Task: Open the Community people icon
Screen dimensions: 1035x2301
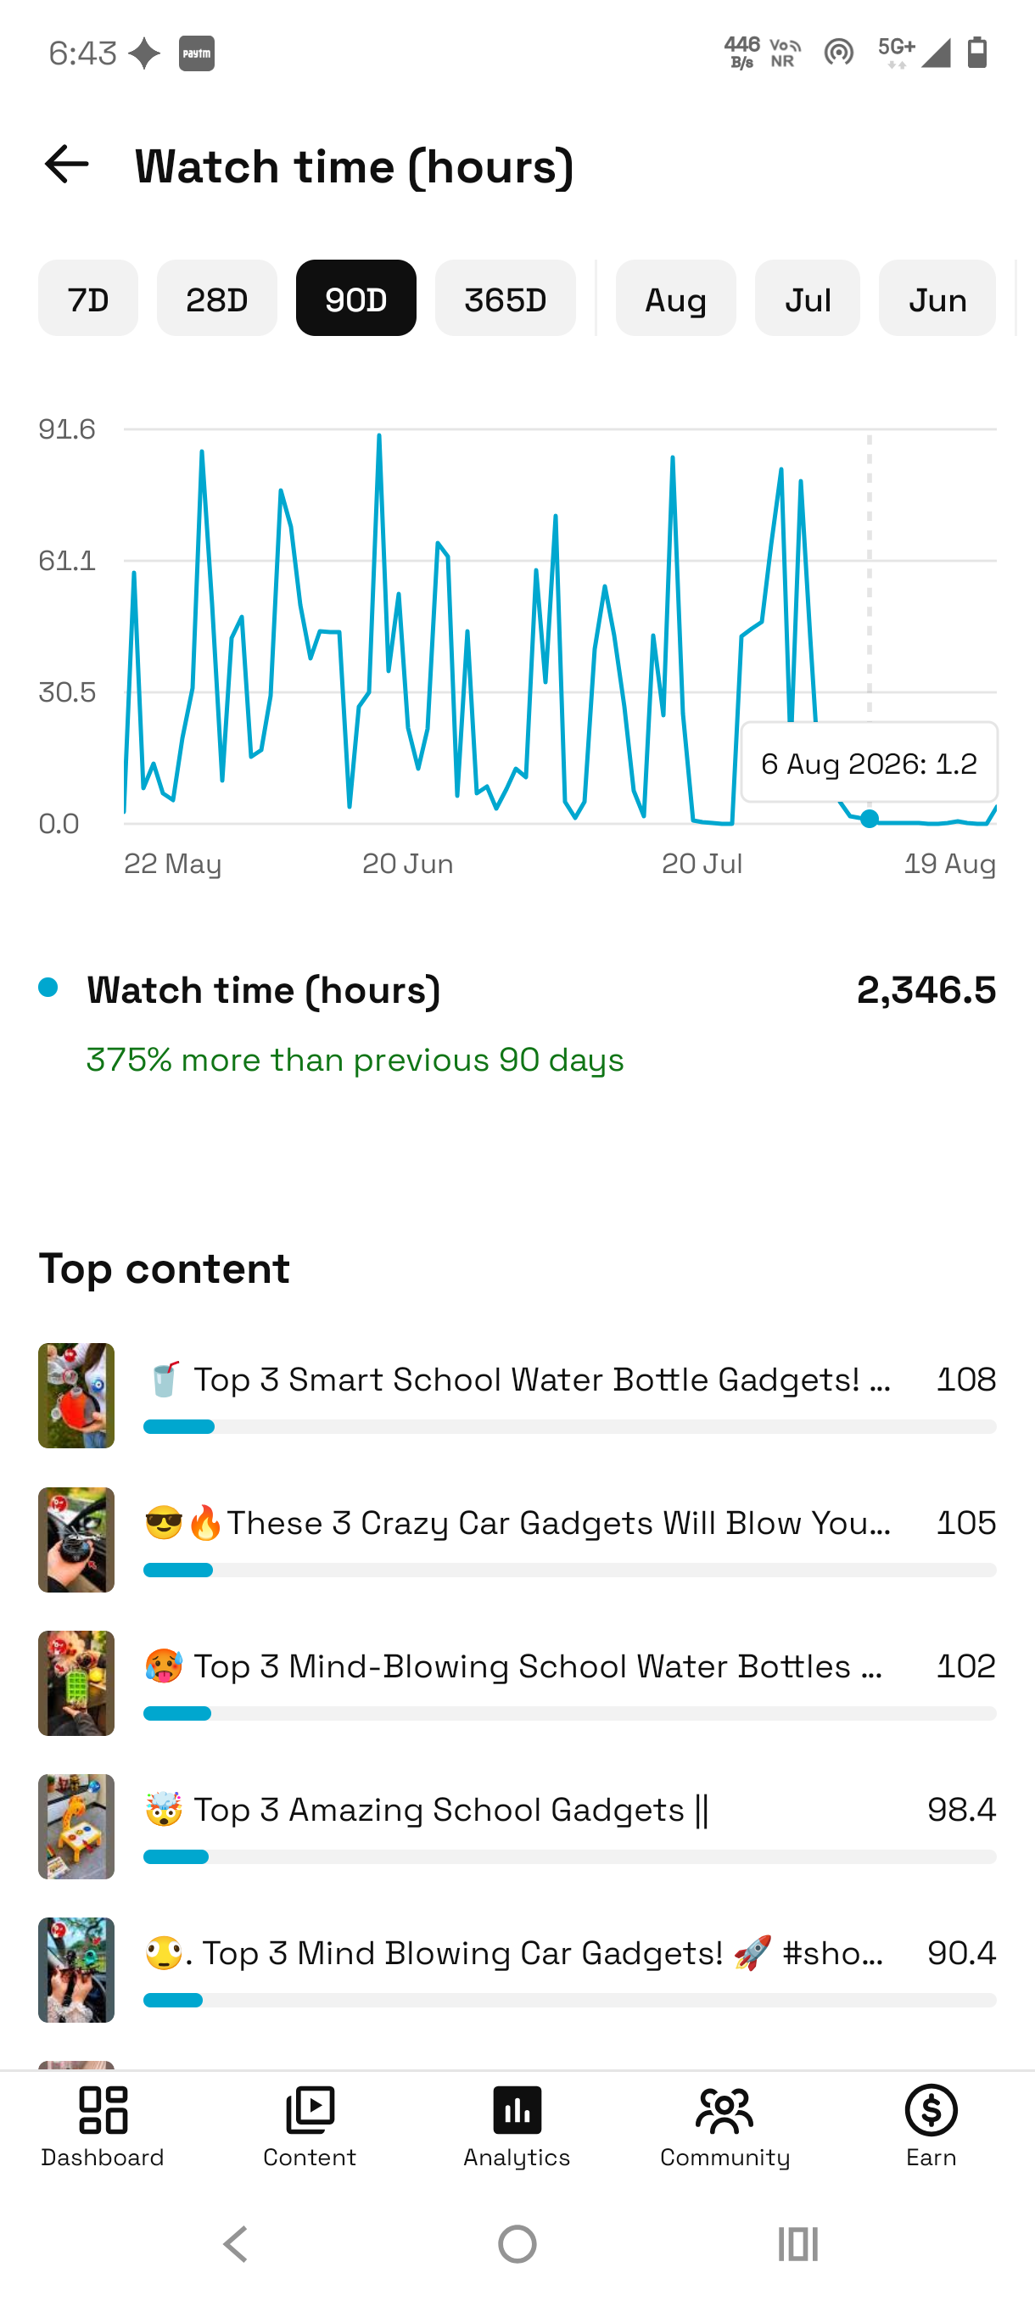Action: point(724,2110)
